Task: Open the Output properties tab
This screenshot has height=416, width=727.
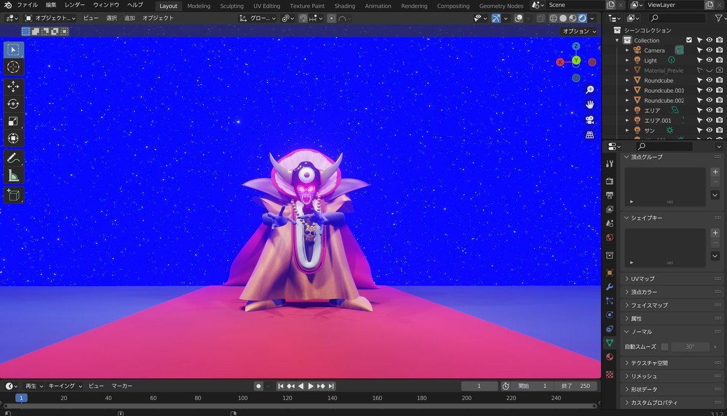Action: click(x=609, y=195)
